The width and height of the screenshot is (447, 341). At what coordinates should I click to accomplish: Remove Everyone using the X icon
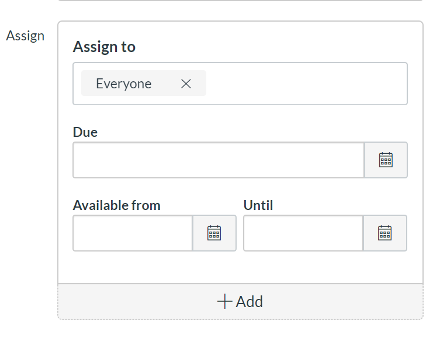186,84
